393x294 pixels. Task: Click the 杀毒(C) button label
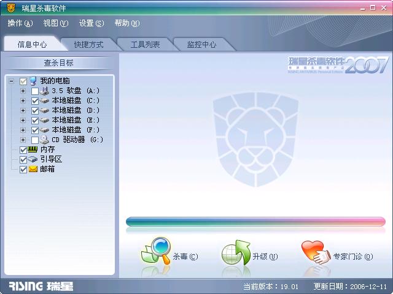coord(185,256)
